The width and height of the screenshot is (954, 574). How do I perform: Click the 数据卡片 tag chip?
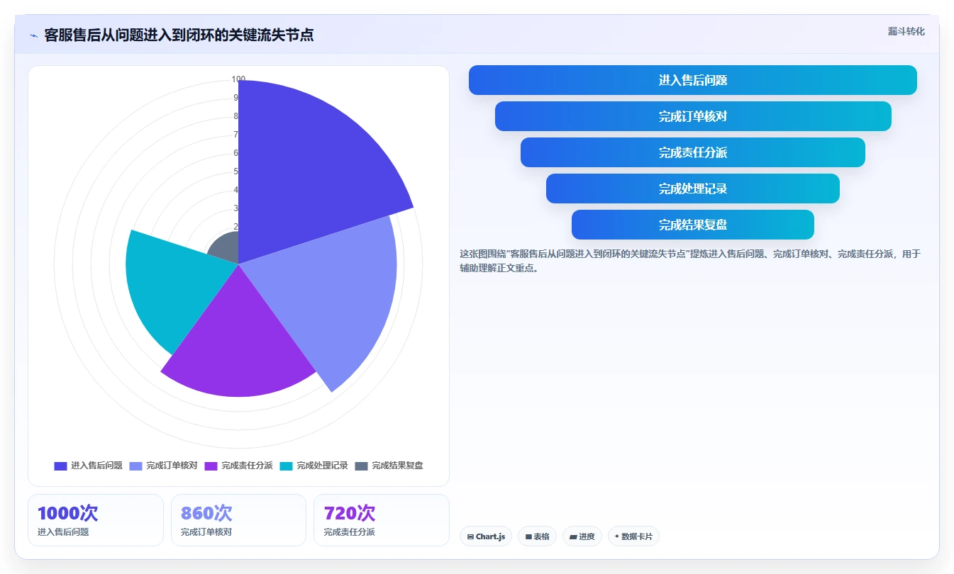tap(633, 536)
